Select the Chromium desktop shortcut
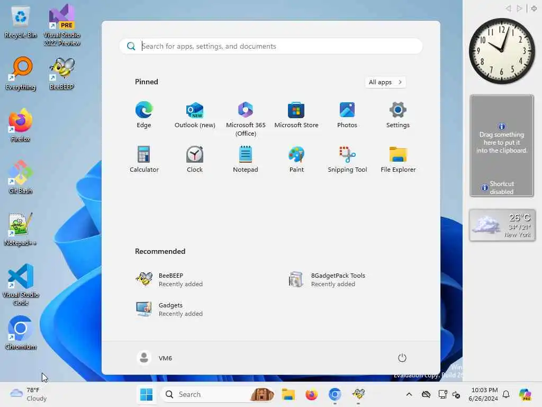 pos(21,333)
